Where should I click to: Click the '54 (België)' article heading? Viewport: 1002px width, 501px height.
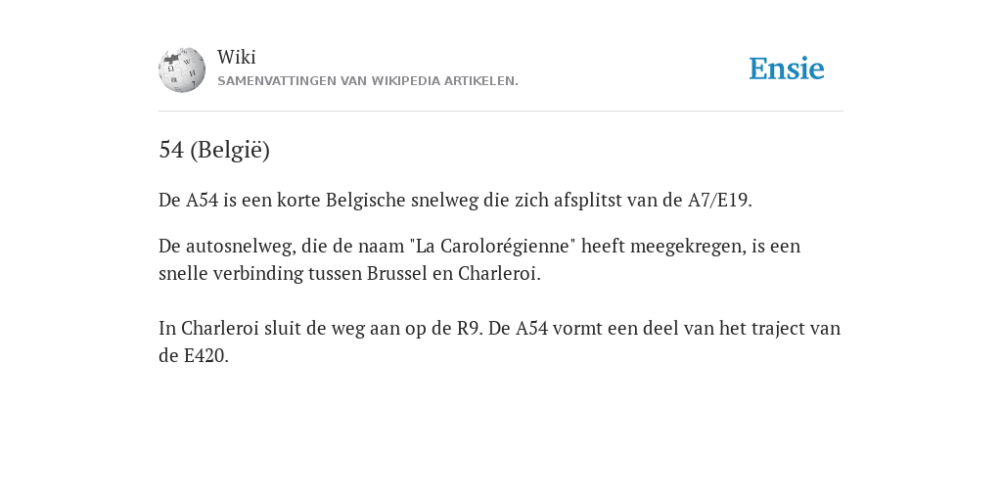[214, 150]
